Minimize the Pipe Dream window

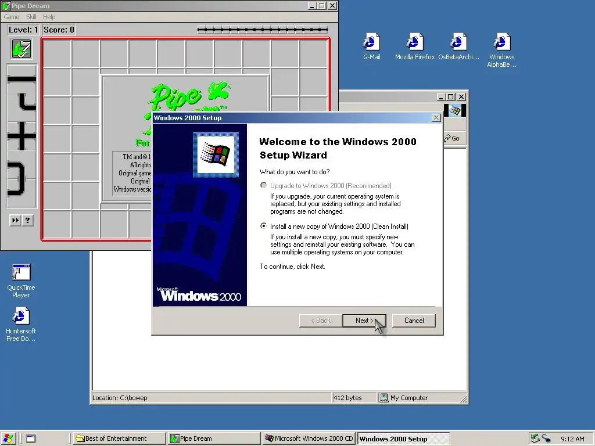[x=312, y=6]
